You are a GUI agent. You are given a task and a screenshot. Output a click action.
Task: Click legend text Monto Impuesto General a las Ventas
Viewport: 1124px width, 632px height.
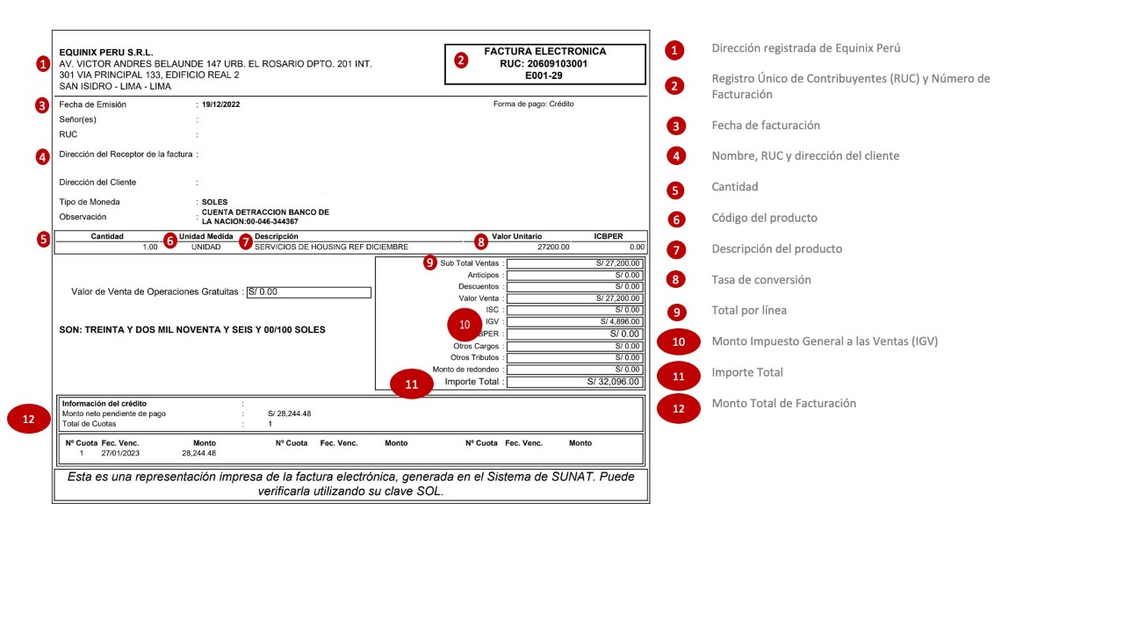825,341
